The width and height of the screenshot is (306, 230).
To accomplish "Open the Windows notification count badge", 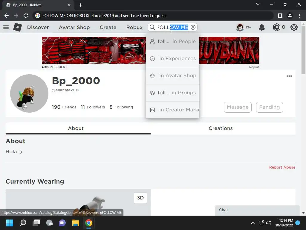I will pos(298,223).
